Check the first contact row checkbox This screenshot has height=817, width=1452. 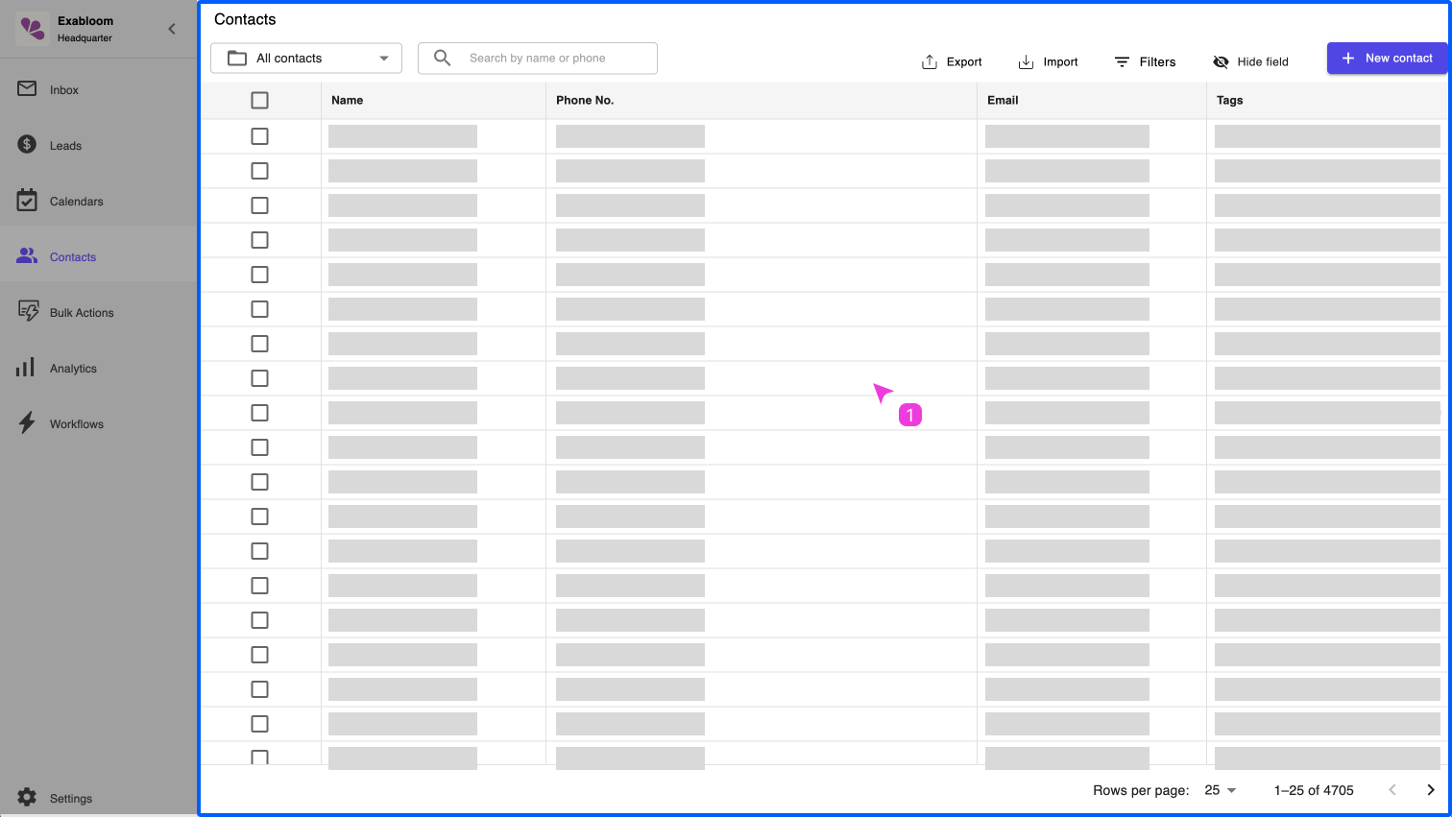point(259,136)
